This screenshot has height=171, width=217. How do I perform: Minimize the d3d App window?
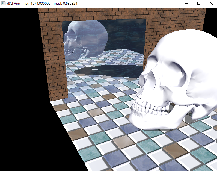pyautogui.click(x=186, y=3)
